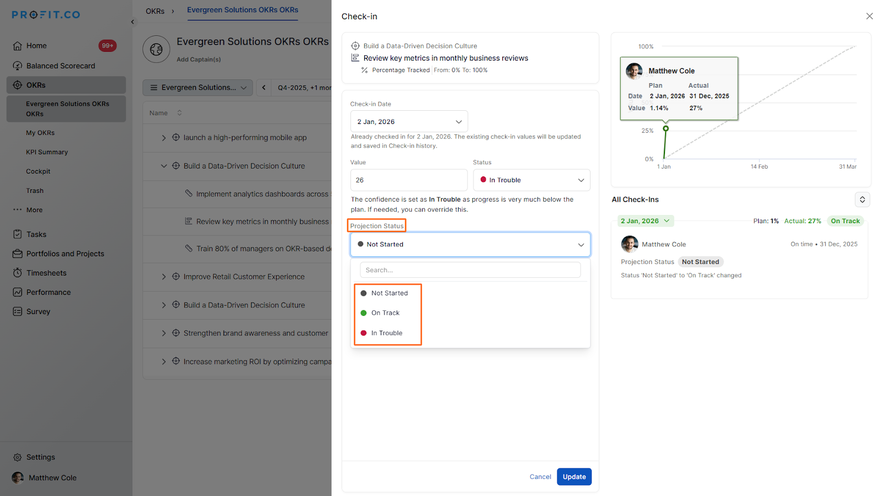Click the Timesheets stopwatch icon
Image resolution: width=883 pixels, height=496 pixels.
pyautogui.click(x=18, y=273)
